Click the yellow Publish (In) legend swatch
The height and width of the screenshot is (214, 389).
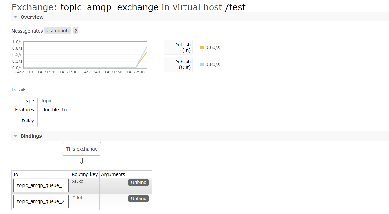pos(202,47)
